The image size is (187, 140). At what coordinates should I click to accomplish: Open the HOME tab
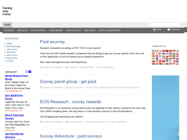[x=7, y=25]
